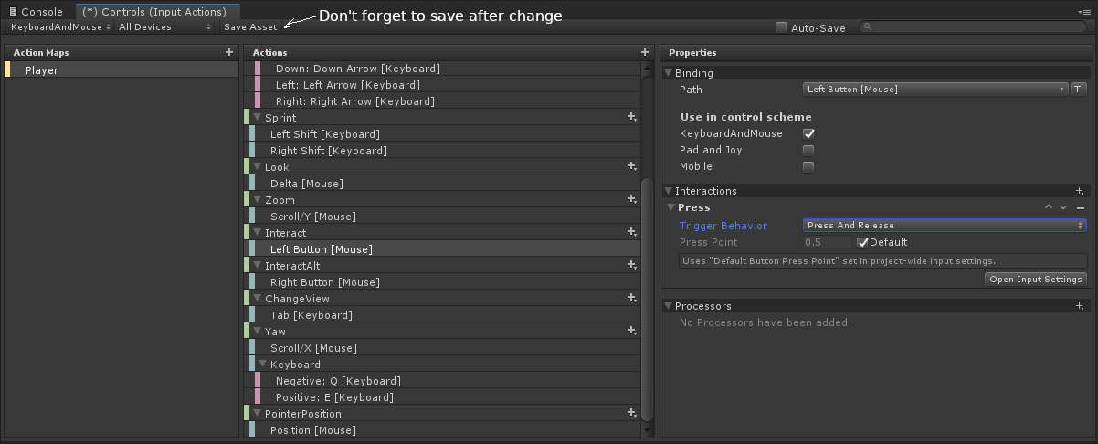The height and width of the screenshot is (444, 1098).
Task: Open Input Settings
Action: [x=1036, y=280]
